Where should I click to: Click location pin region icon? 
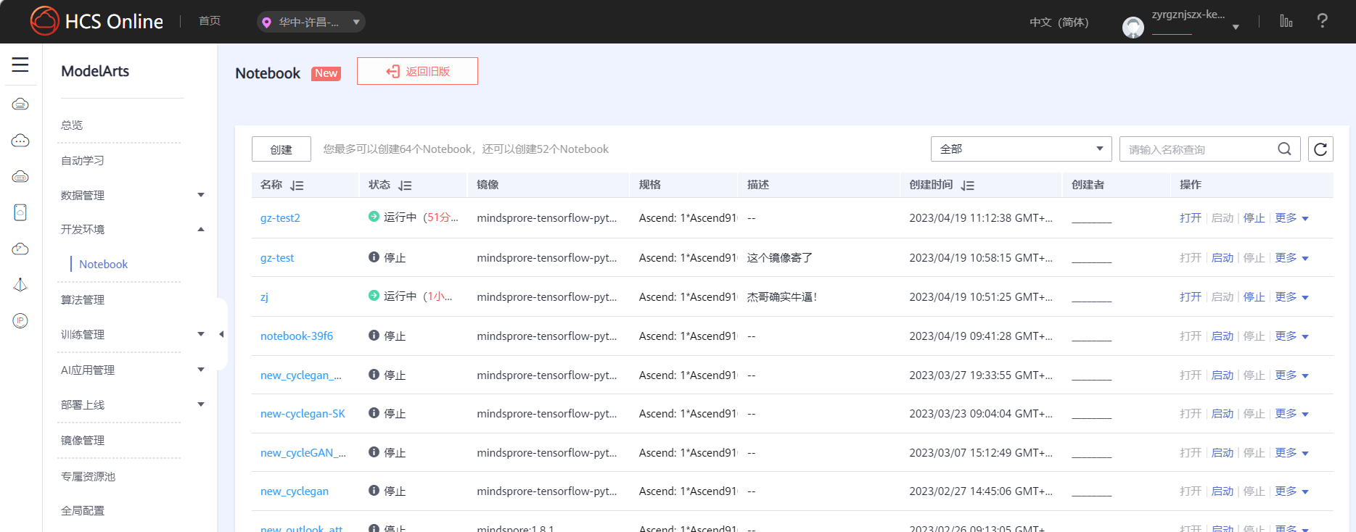(267, 22)
